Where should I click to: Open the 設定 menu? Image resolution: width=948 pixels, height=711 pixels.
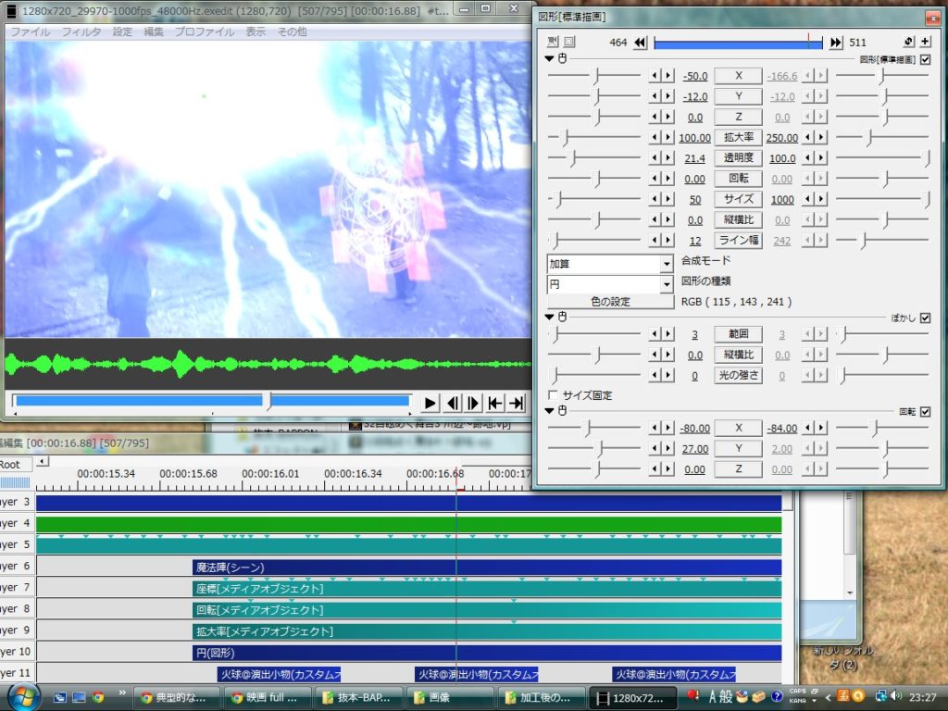click(122, 31)
